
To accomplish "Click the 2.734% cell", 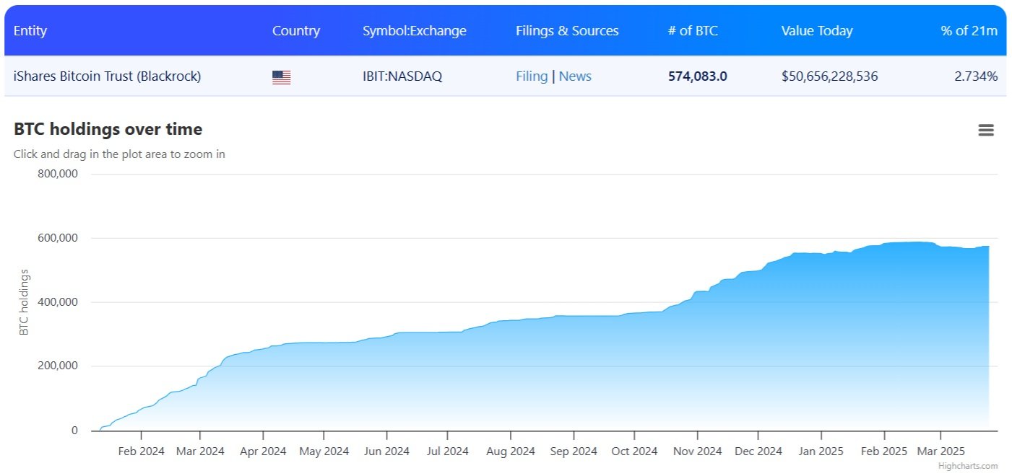I will pyautogui.click(x=976, y=76).
